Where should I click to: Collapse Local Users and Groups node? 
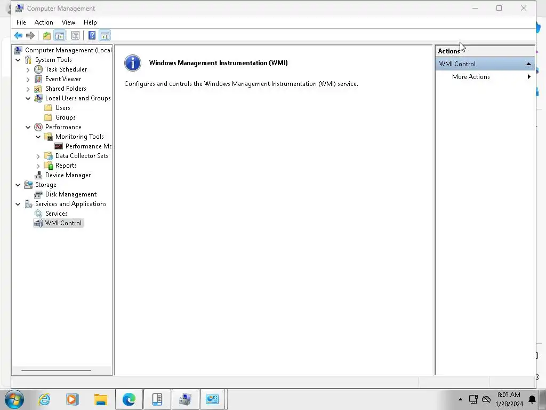point(28,98)
